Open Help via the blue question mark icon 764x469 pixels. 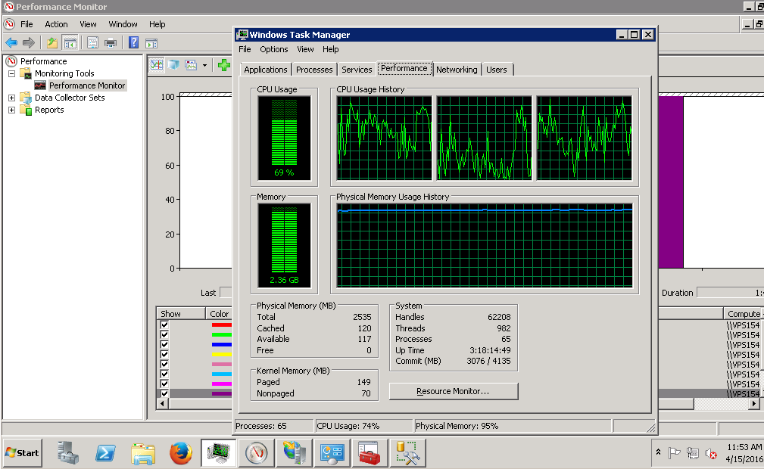(133, 43)
